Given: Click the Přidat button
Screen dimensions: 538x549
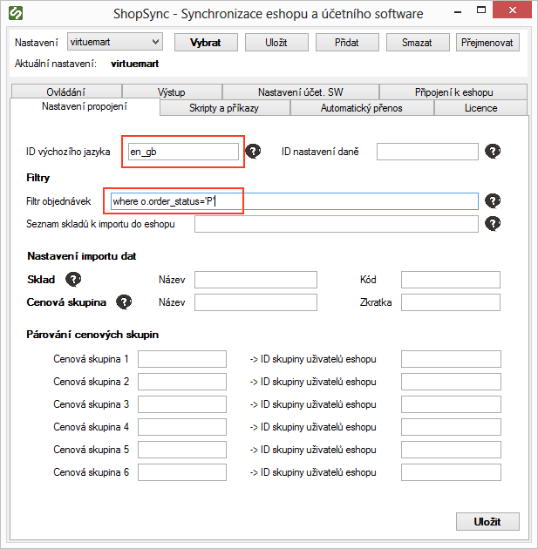Looking at the screenshot, I should click(347, 43).
